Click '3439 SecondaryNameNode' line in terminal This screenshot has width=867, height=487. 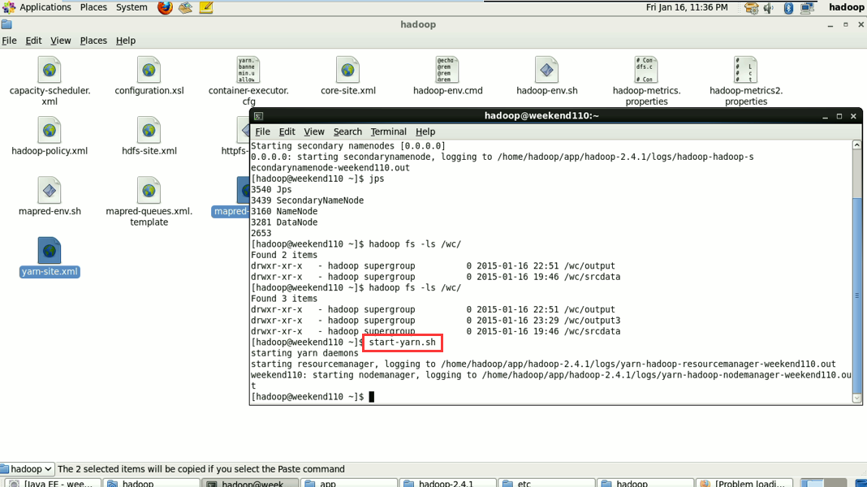coord(308,200)
